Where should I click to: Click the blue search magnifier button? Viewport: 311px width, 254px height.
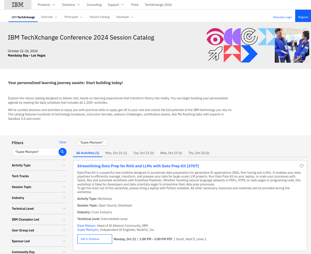click(62, 152)
